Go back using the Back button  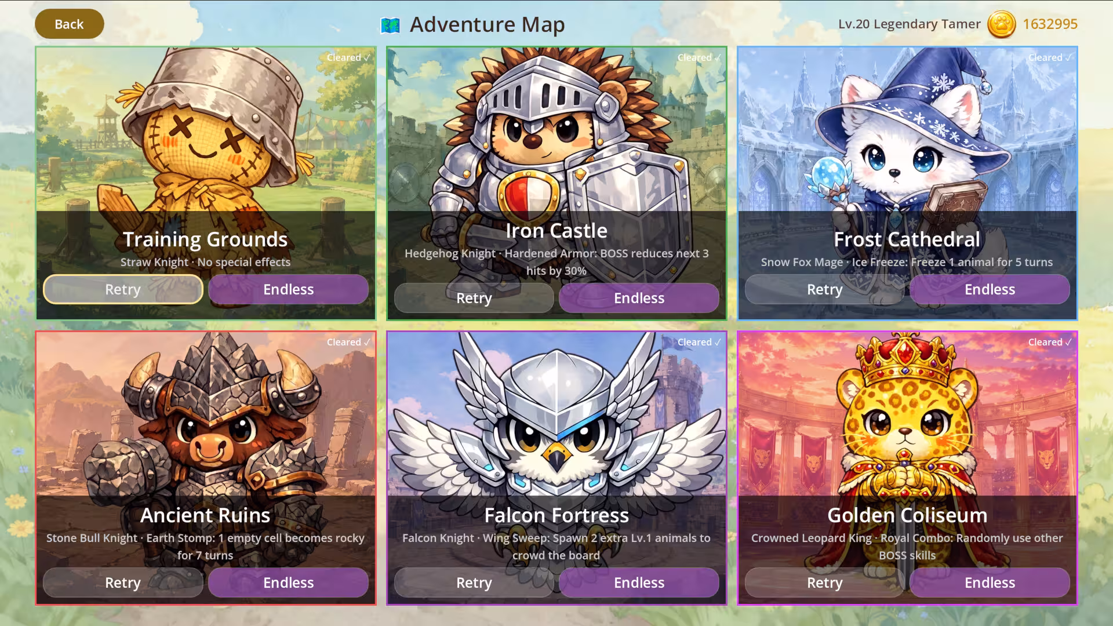70,24
